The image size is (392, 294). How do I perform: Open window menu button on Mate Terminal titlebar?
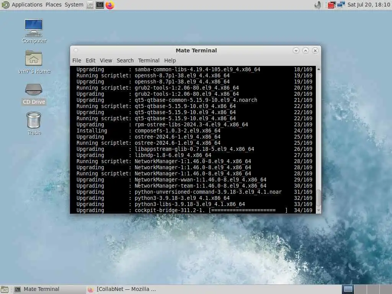click(76, 50)
